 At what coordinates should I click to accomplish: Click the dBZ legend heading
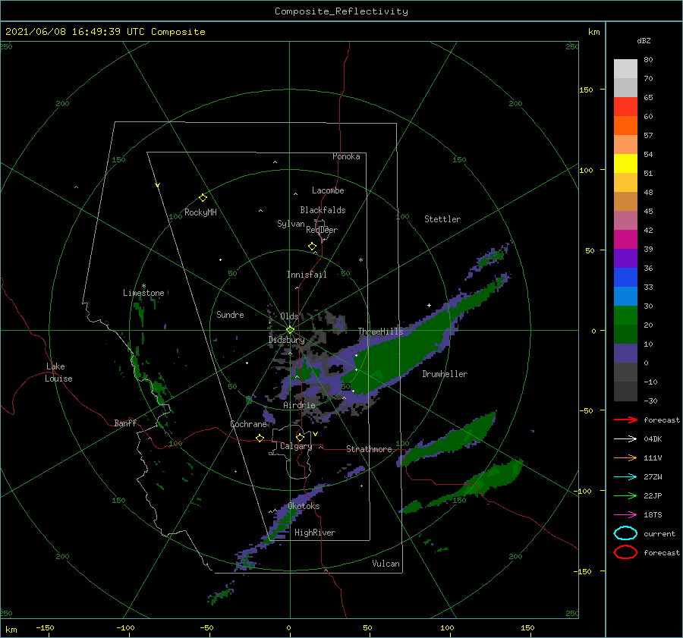pos(644,41)
